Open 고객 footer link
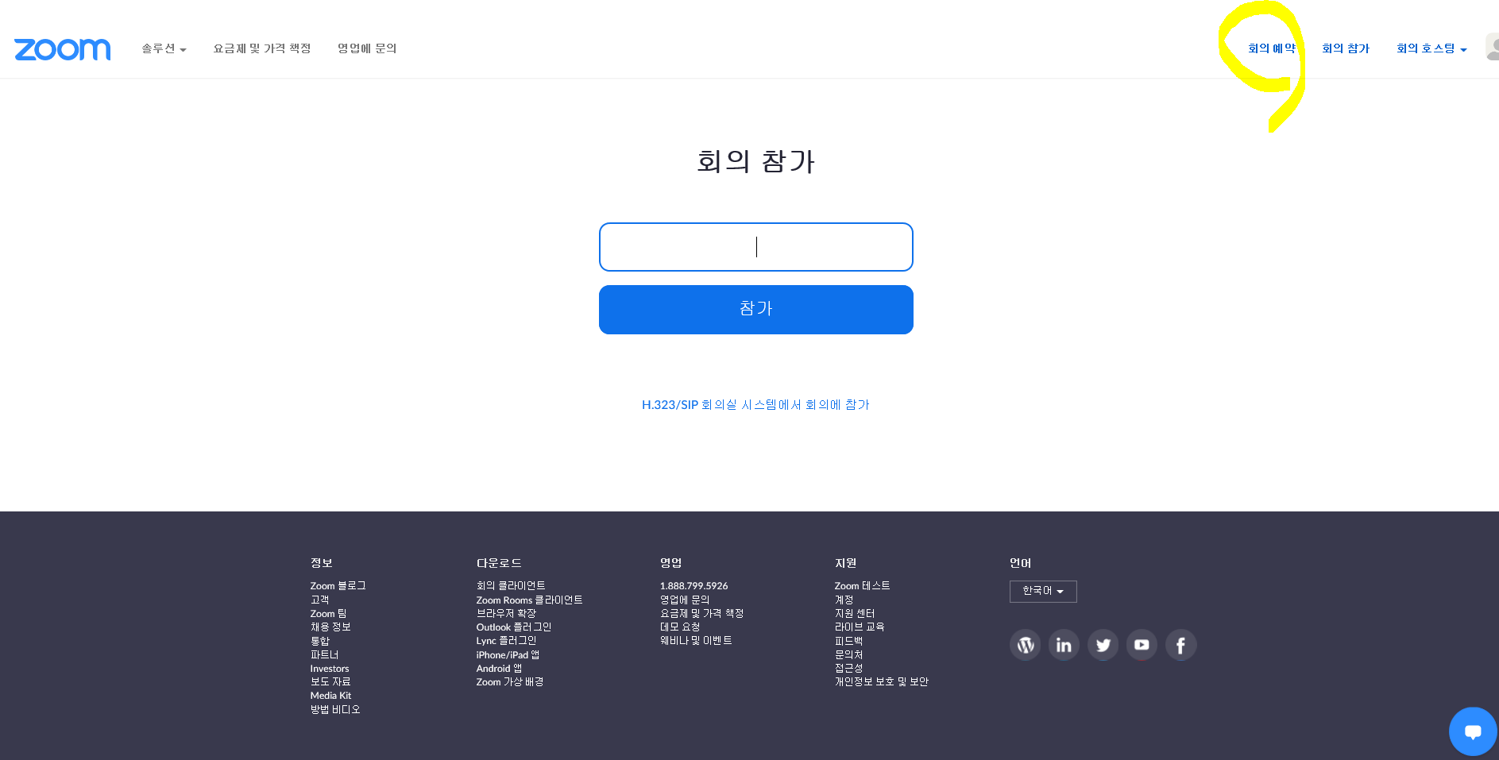The image size is (1499, 760). pyautogui.click(x=319, y=600)
